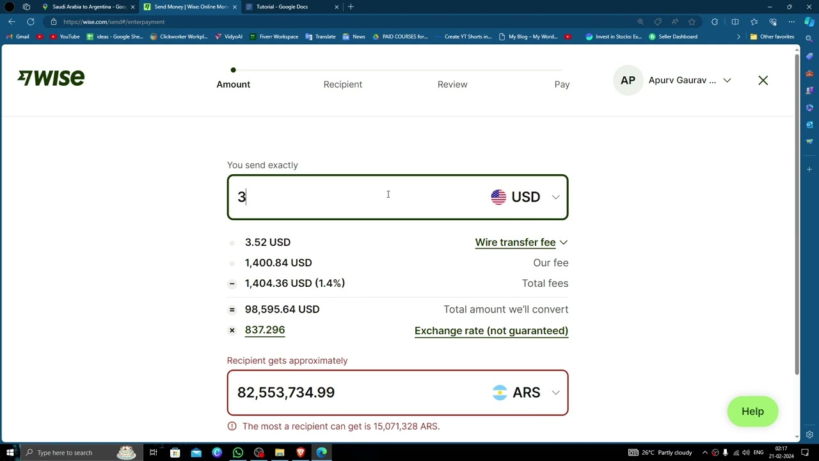The image size is (819, 461).
Task: Click the US flag icon
Action: tap(498, 197)
